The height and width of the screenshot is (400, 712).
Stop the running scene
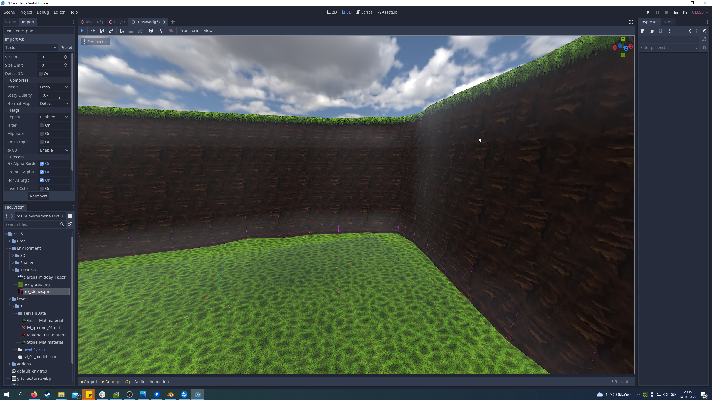(x=666, y=12)
